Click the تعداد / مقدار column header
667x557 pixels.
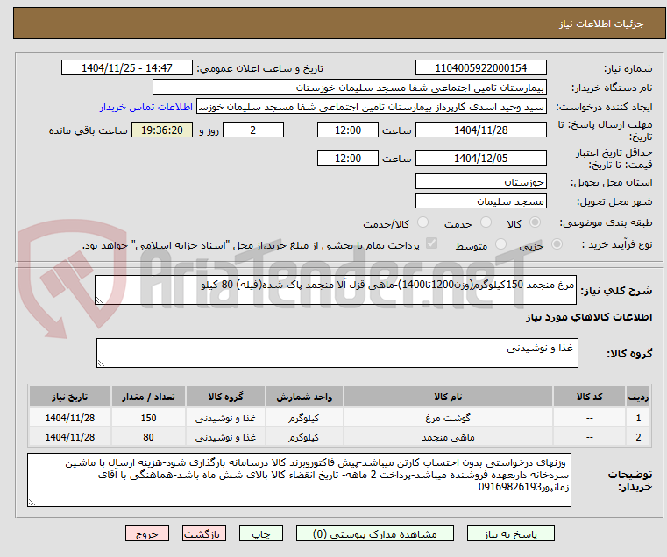(x=148, y=397)
